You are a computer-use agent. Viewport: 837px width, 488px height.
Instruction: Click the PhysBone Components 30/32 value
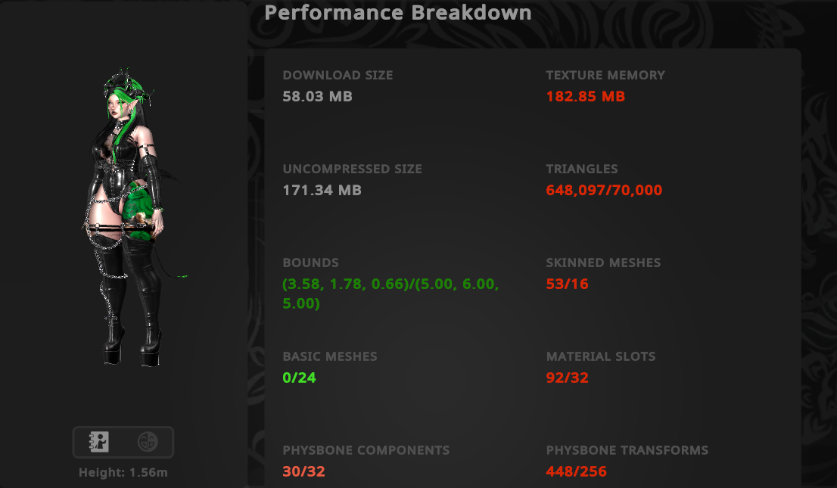click(303, 471)
